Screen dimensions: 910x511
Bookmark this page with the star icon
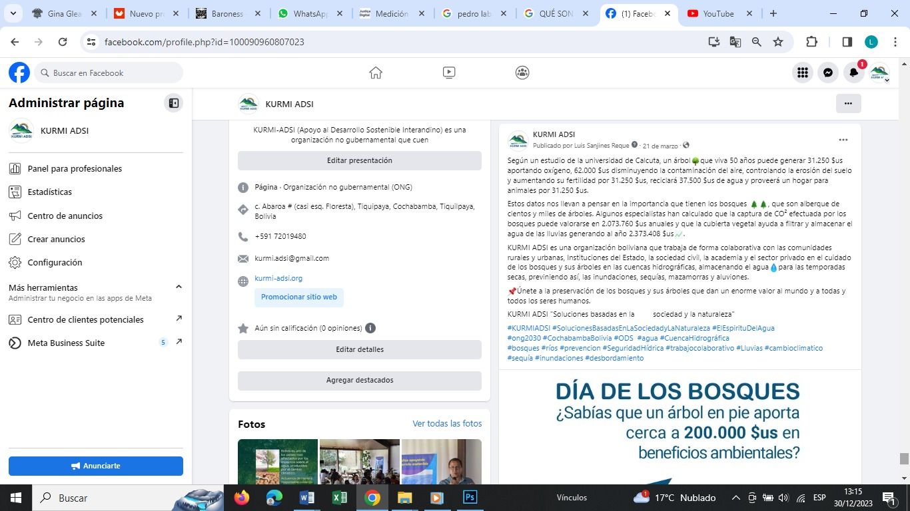click(x=778, y=41)
